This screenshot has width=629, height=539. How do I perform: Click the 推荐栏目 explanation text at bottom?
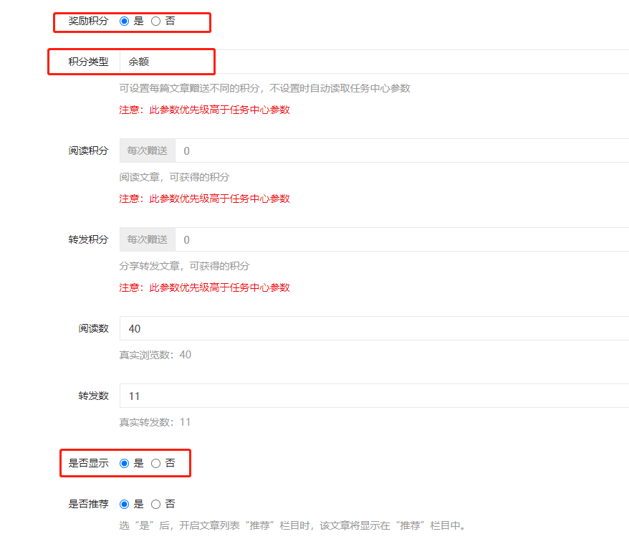[x=292, y=525]
